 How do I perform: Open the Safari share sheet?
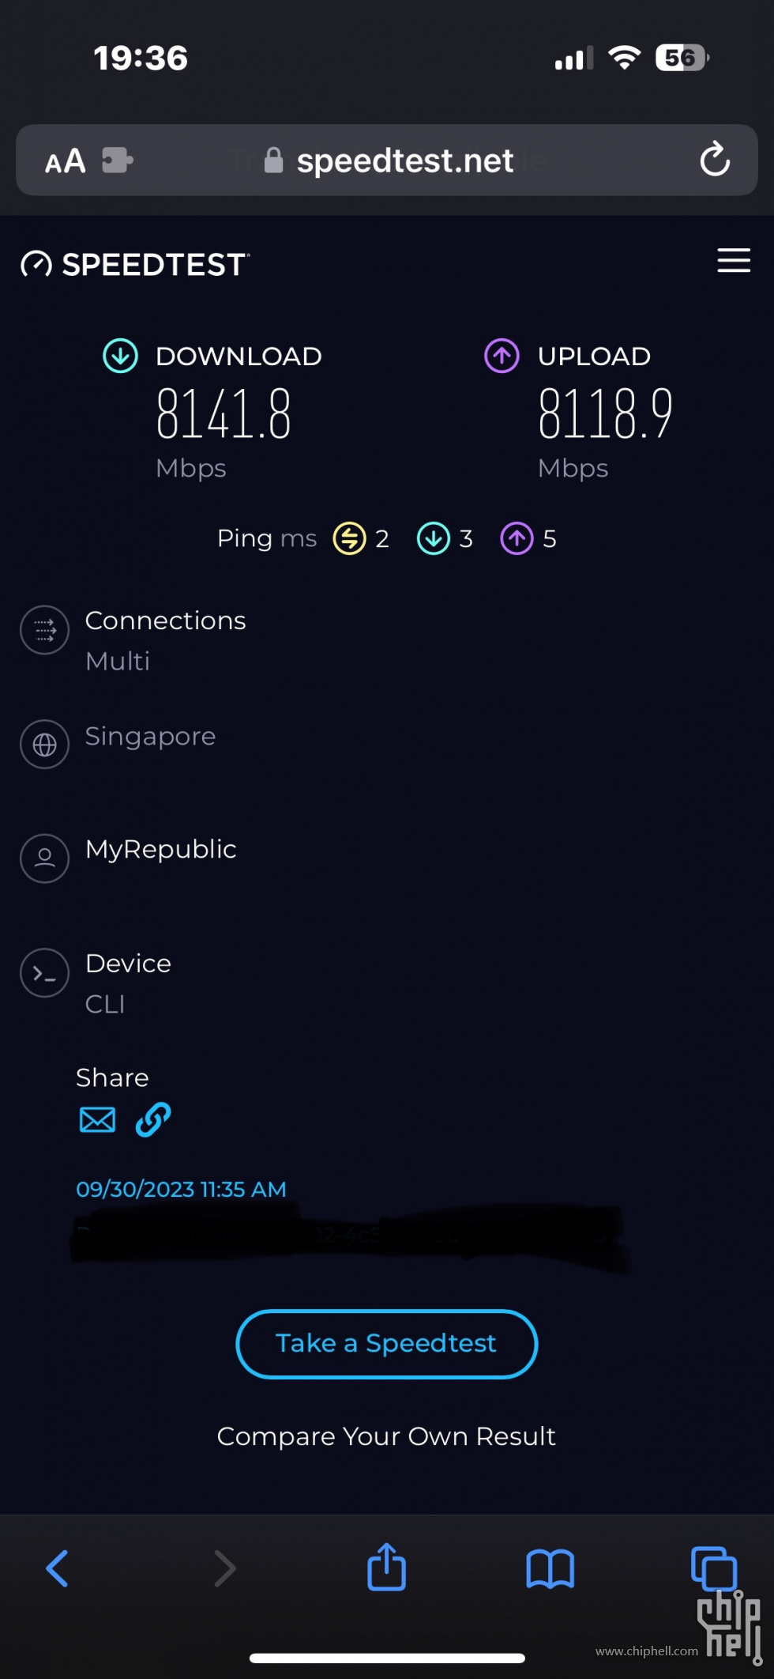(x=386, y=1567)
